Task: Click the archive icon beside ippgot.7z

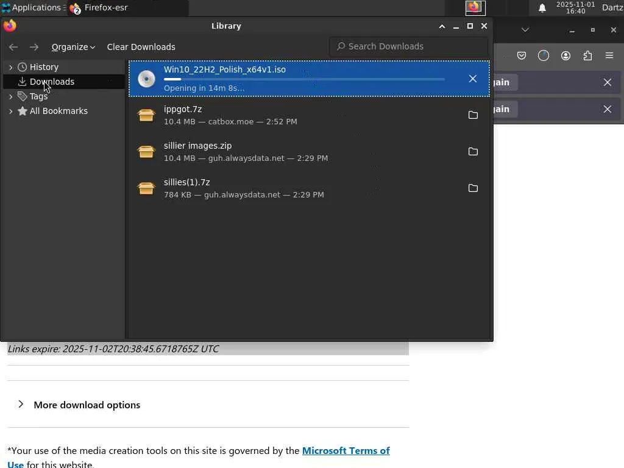Action: (146, 115)
